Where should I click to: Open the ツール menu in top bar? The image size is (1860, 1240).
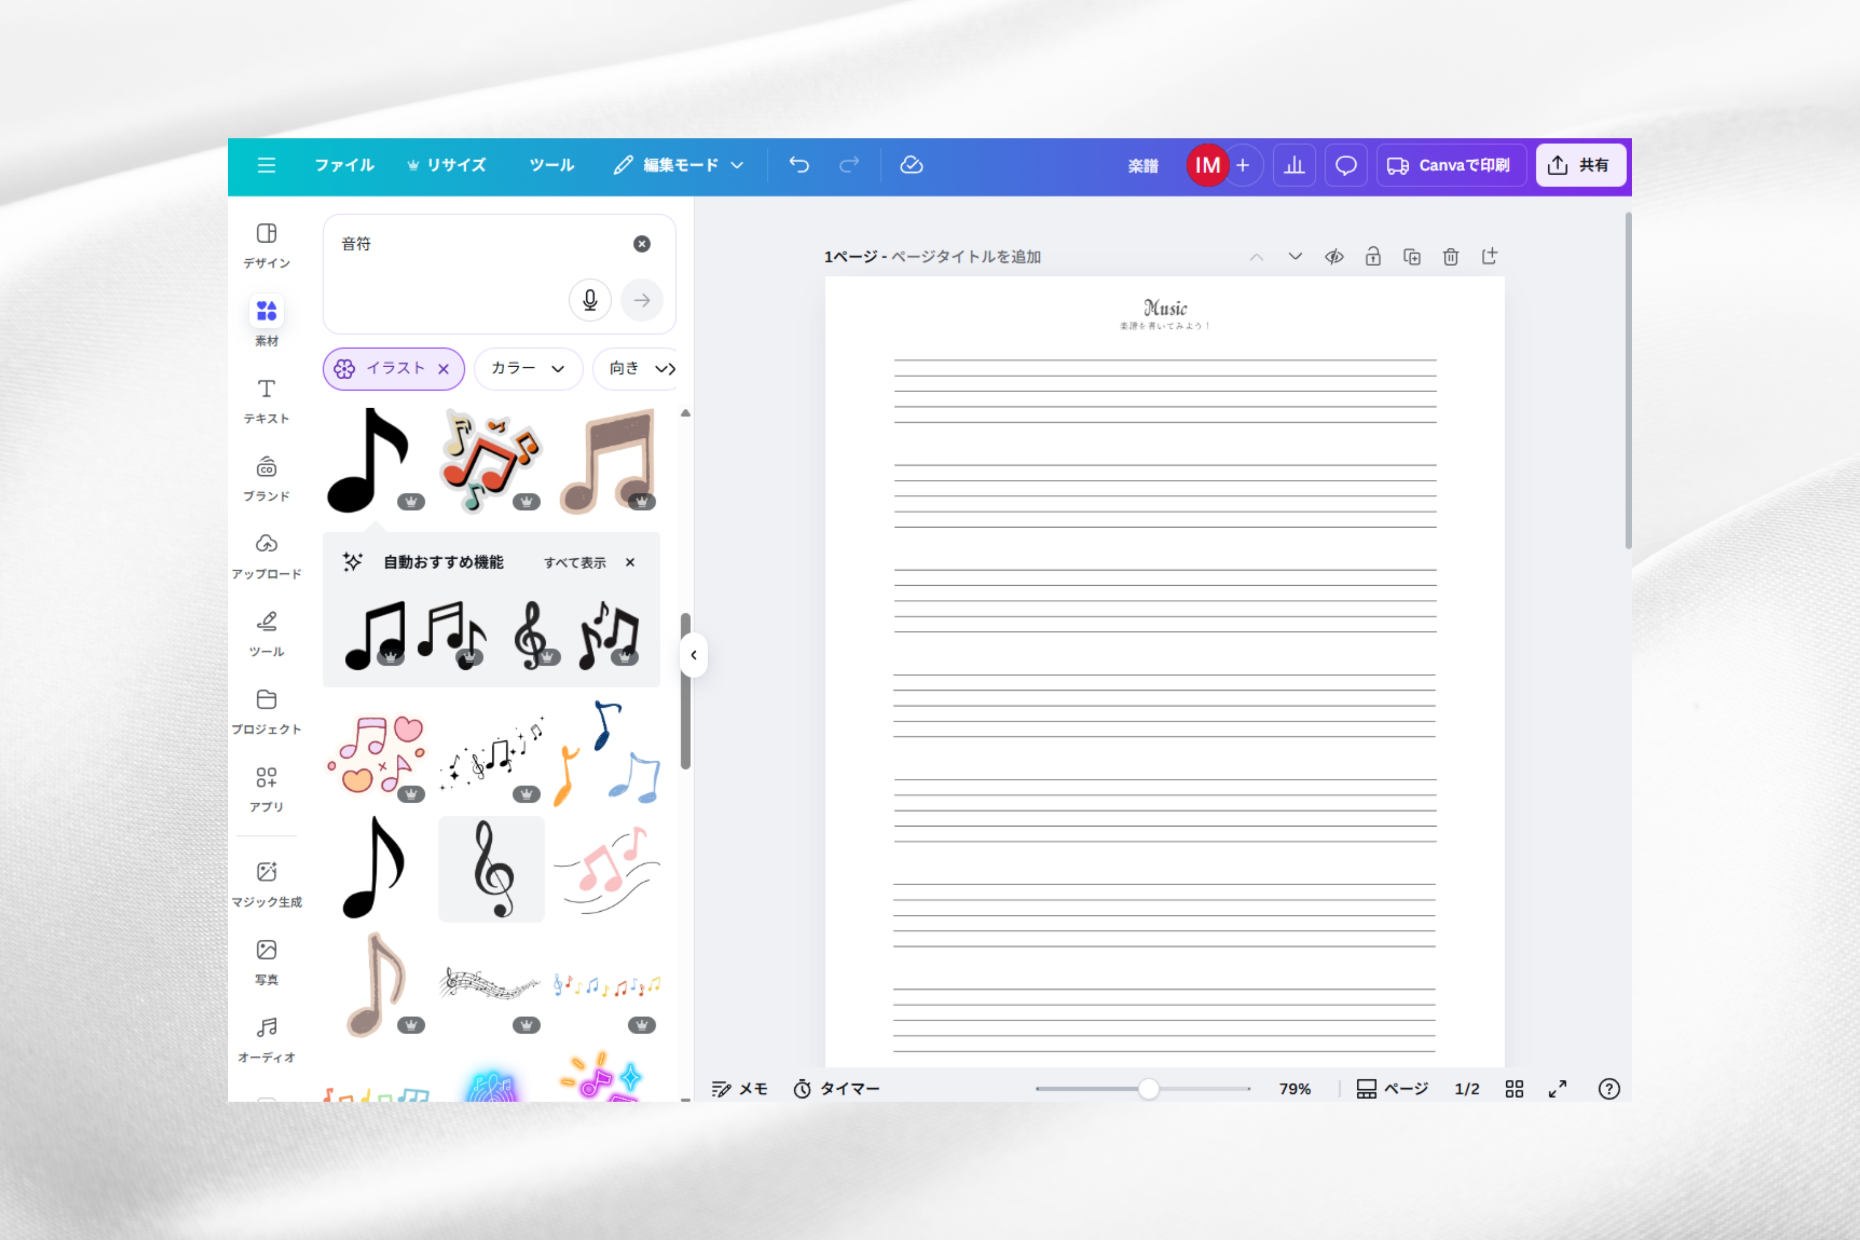coord(551,165)
